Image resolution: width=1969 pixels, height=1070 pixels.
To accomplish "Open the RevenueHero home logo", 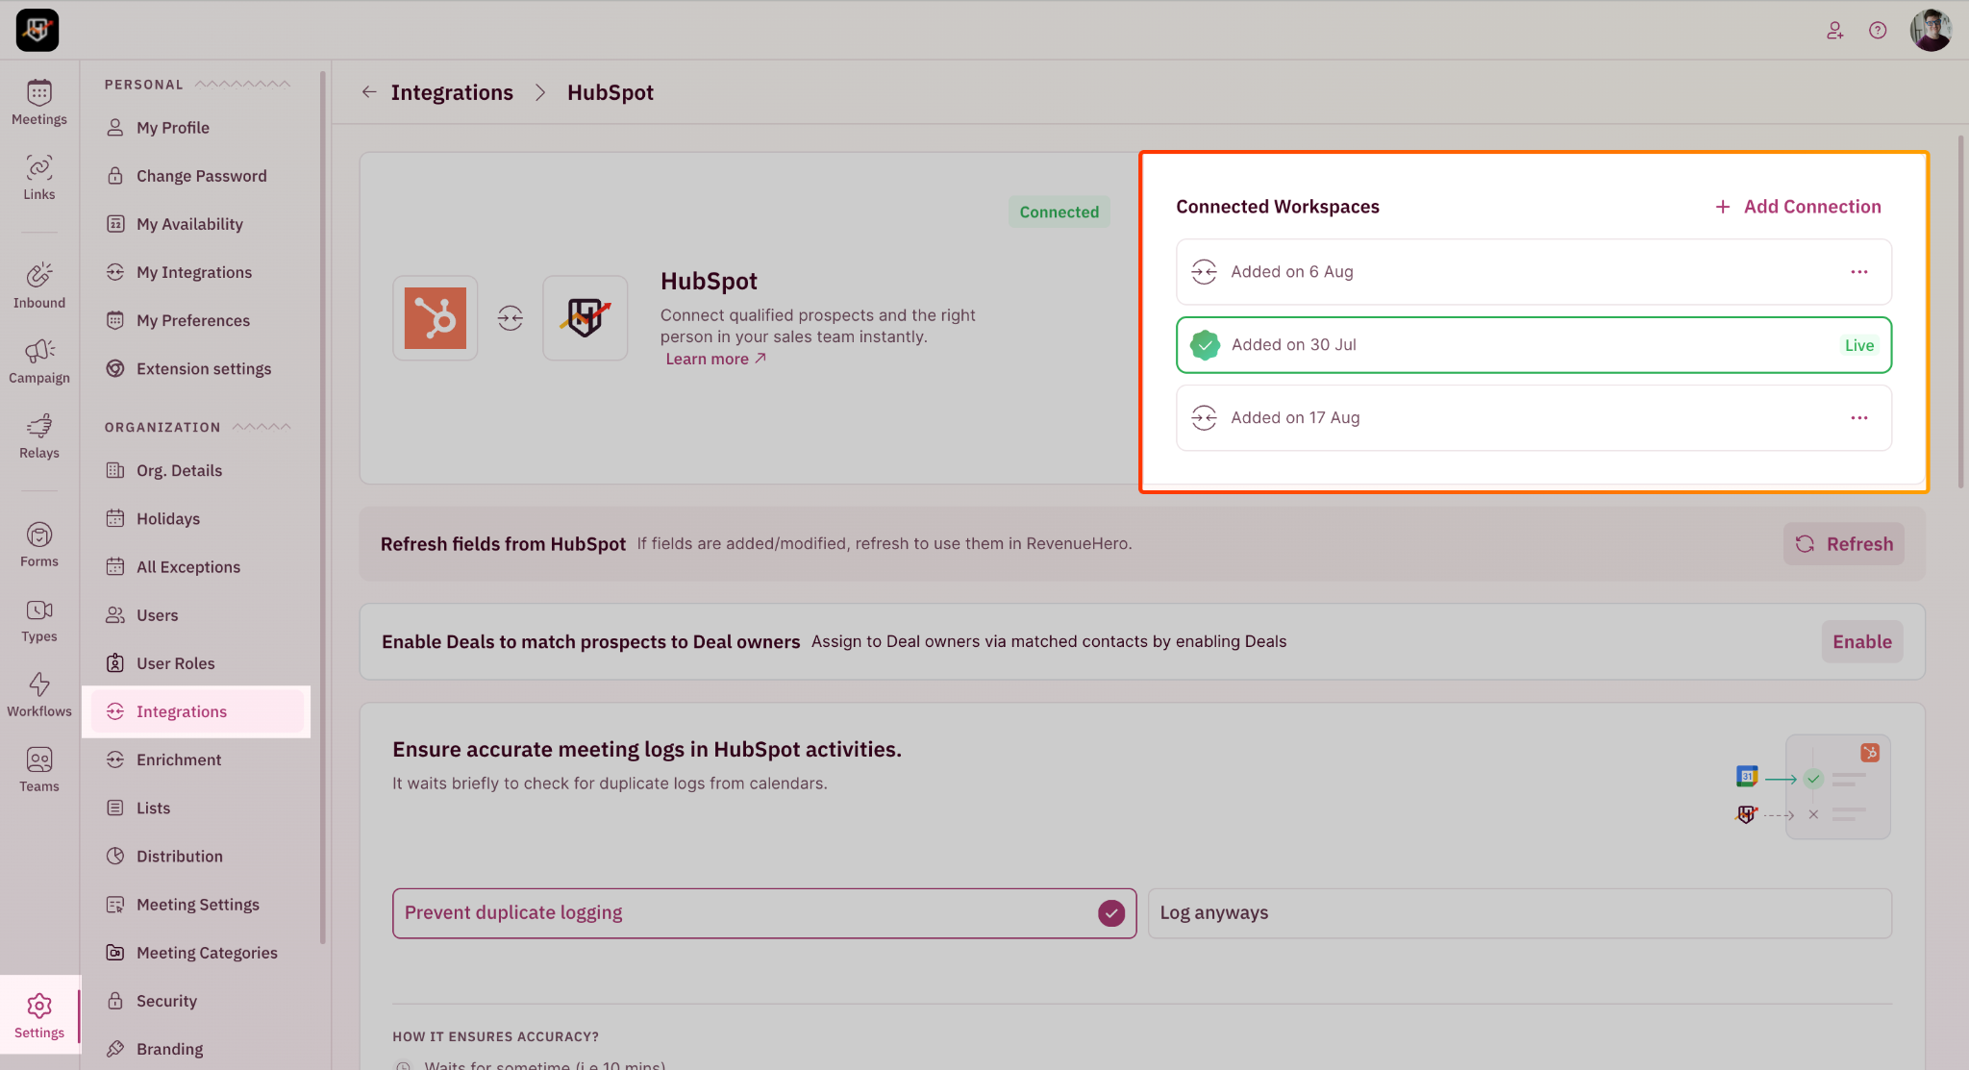I will pos(37,30).
